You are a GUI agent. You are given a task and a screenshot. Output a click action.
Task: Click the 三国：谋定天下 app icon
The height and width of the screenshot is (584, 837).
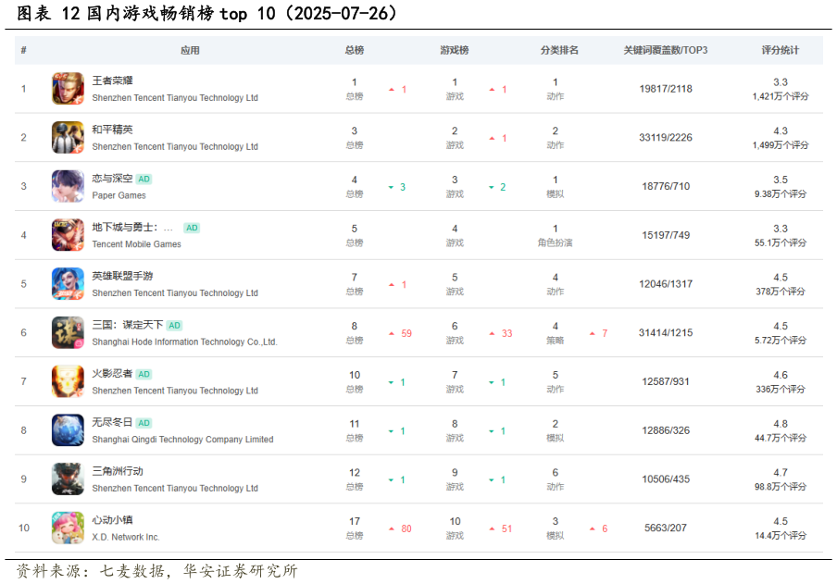pyautogui.click(x=67, y=332)
